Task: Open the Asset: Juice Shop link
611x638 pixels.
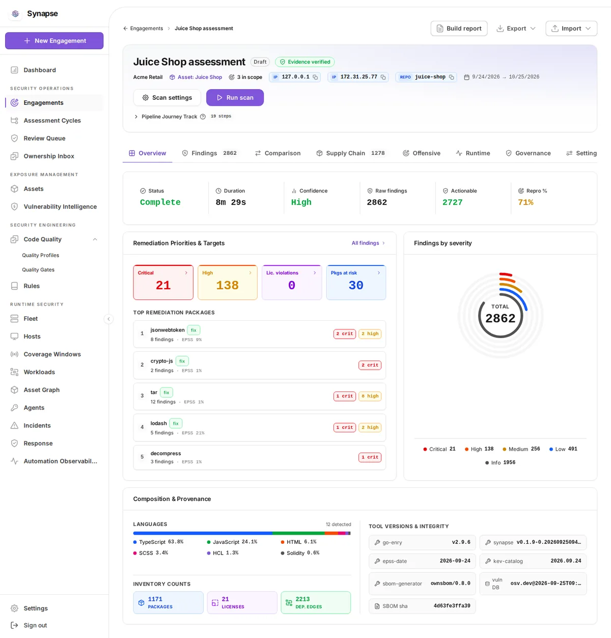Action: pos(196,77)
